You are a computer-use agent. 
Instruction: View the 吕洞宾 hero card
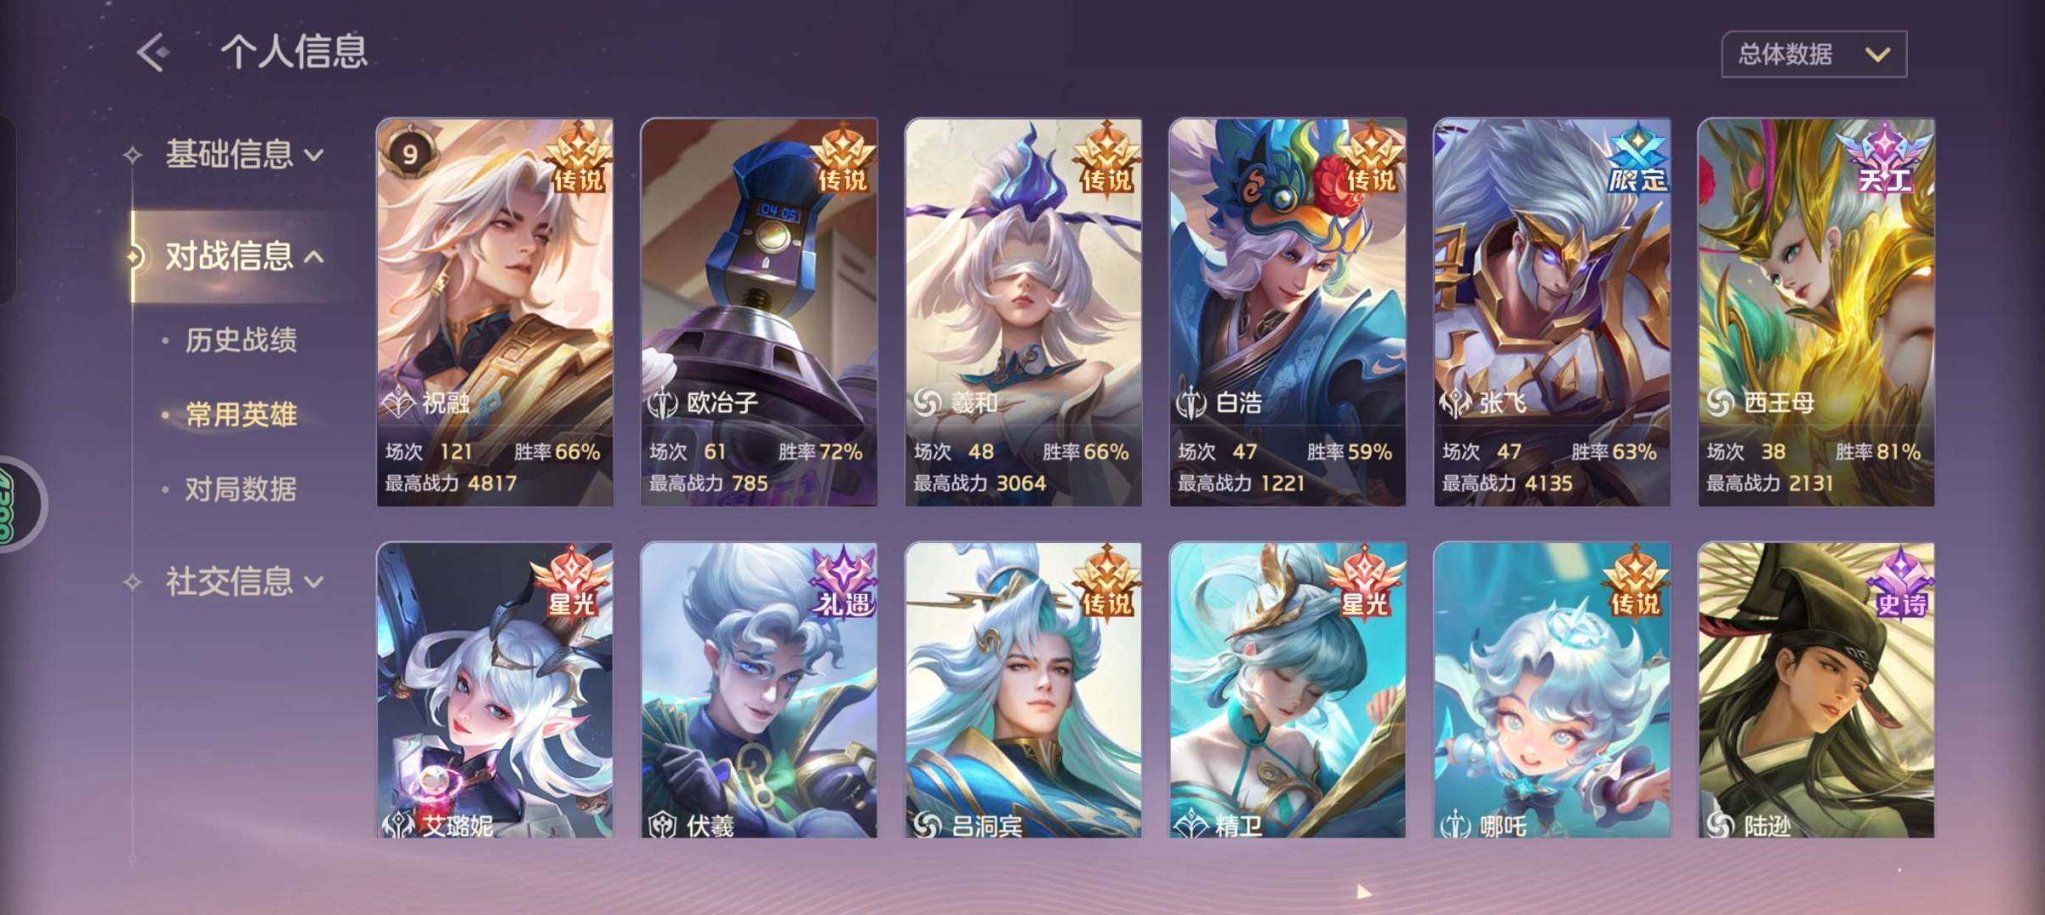1023,690
